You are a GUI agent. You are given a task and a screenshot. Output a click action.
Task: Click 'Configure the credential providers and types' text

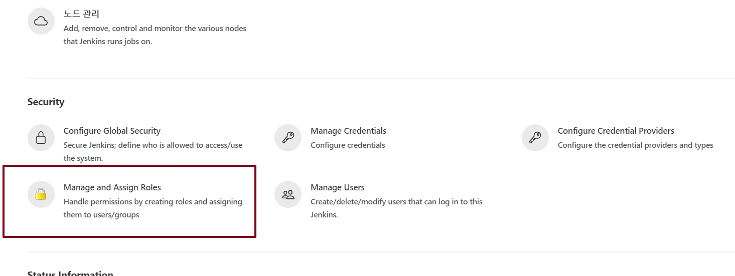point(636,145)
